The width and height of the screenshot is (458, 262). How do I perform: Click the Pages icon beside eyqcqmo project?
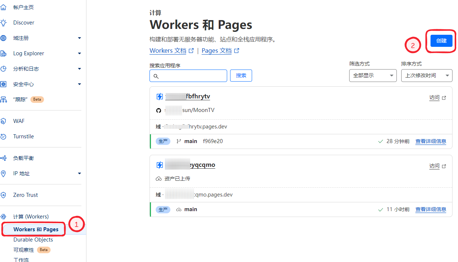(x=160, y=165)
